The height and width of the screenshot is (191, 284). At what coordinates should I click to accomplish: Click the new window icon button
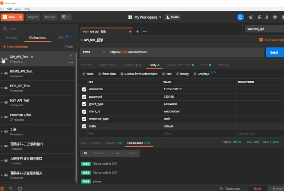[66, 17]
